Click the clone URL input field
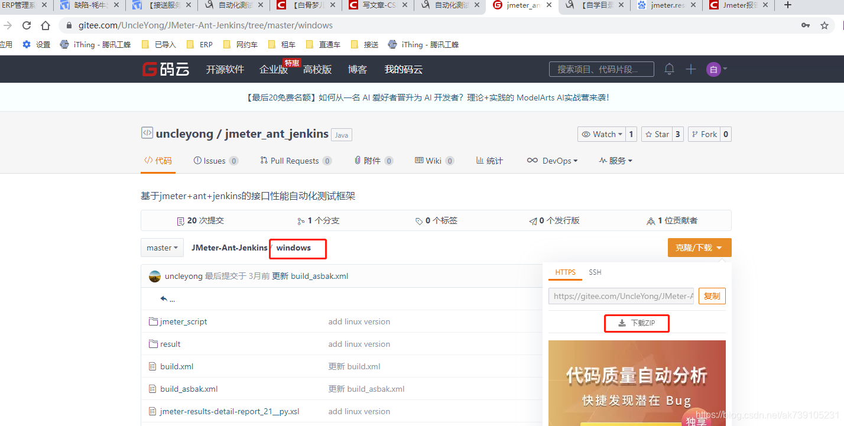Viewport: 844px width, 426px height. pos(621,296)
